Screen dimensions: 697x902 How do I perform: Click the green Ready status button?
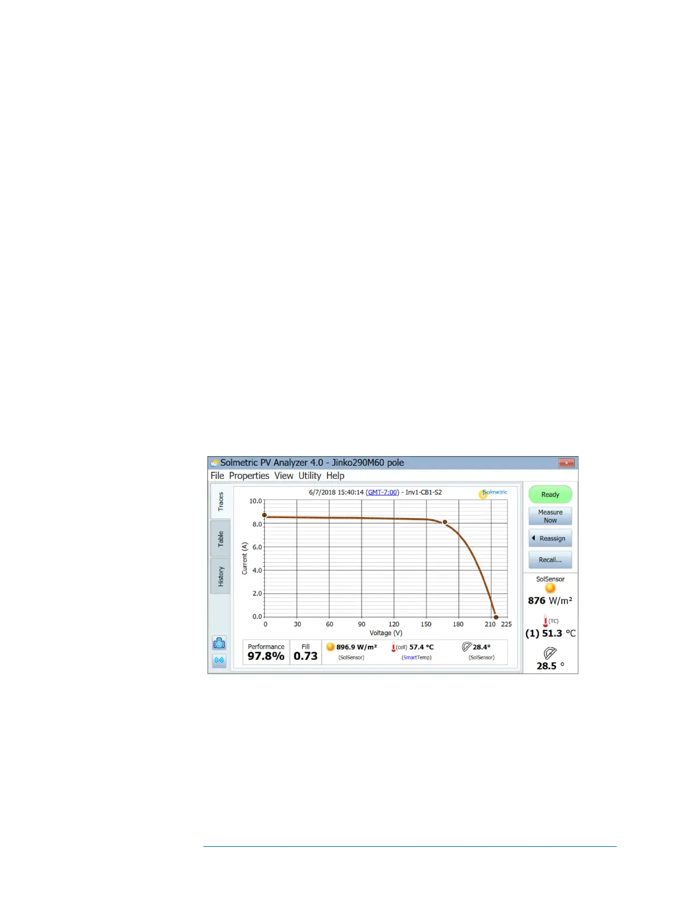coord(550,494)
